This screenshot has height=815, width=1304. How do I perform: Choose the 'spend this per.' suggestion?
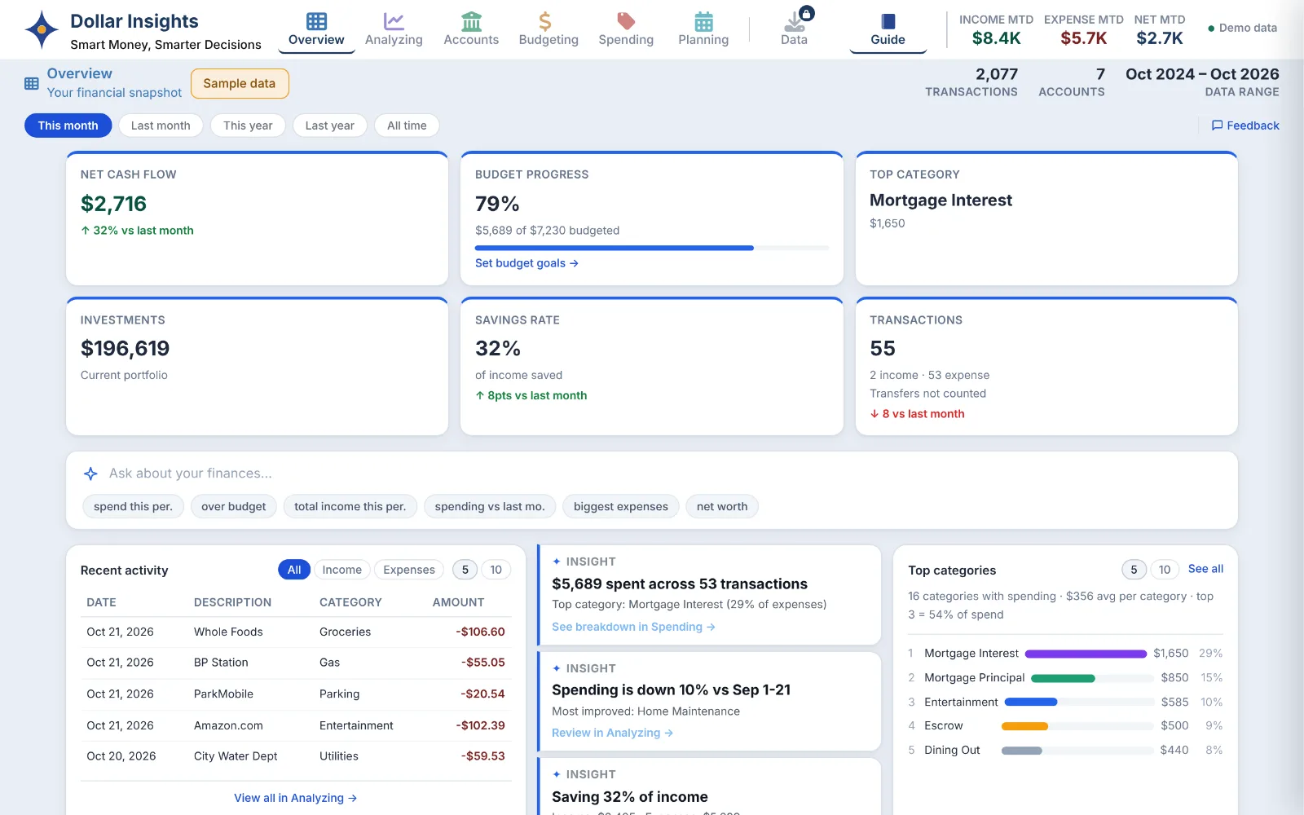(x=133, y=507)
